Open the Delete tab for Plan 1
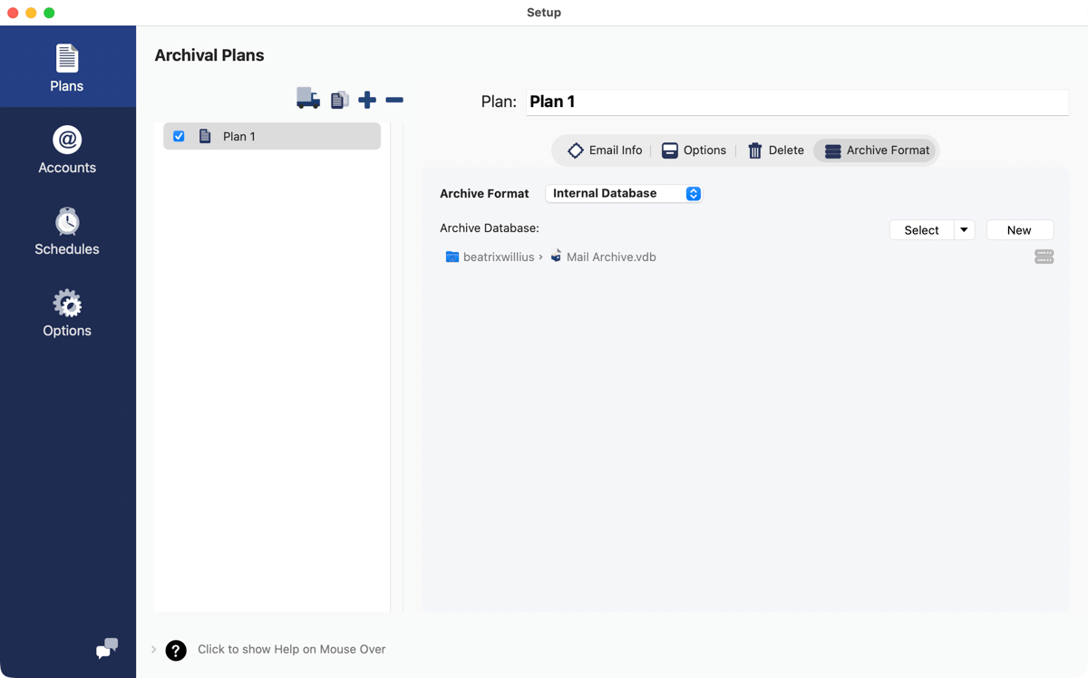Screen dimensions: 1088x678 775,150
